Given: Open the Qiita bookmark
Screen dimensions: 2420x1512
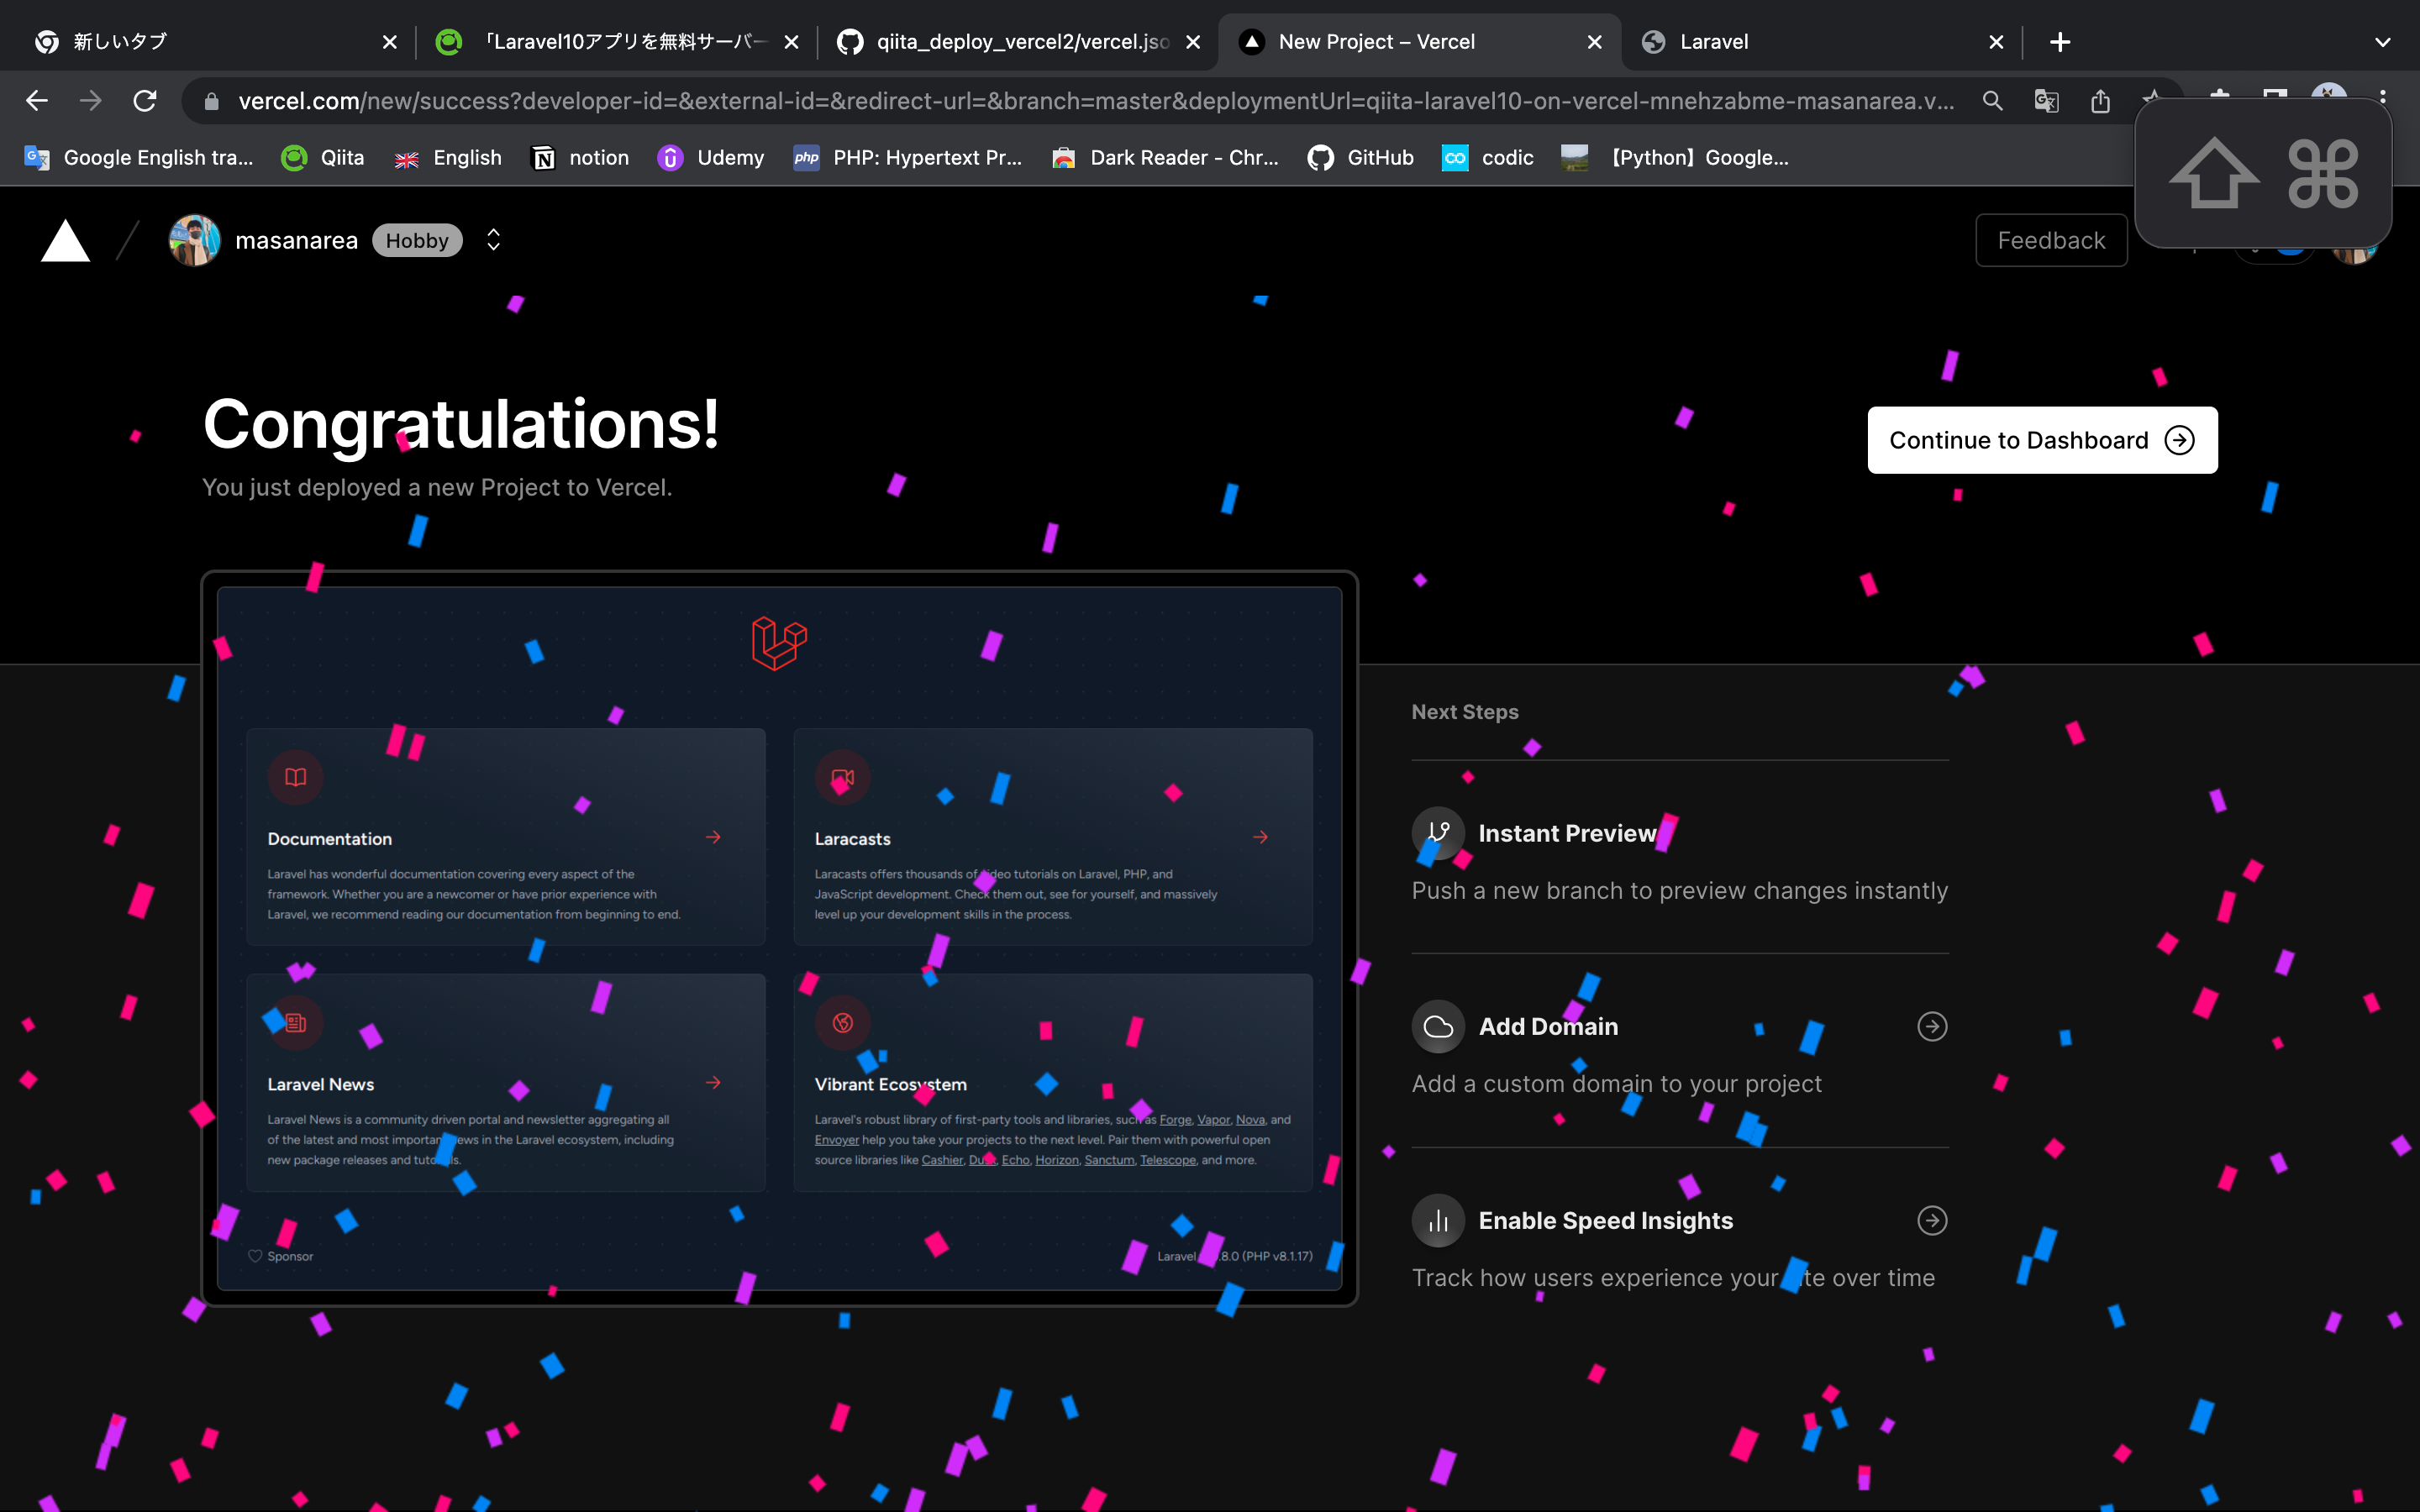Looking at the screenshot, I should coord(323,158).
